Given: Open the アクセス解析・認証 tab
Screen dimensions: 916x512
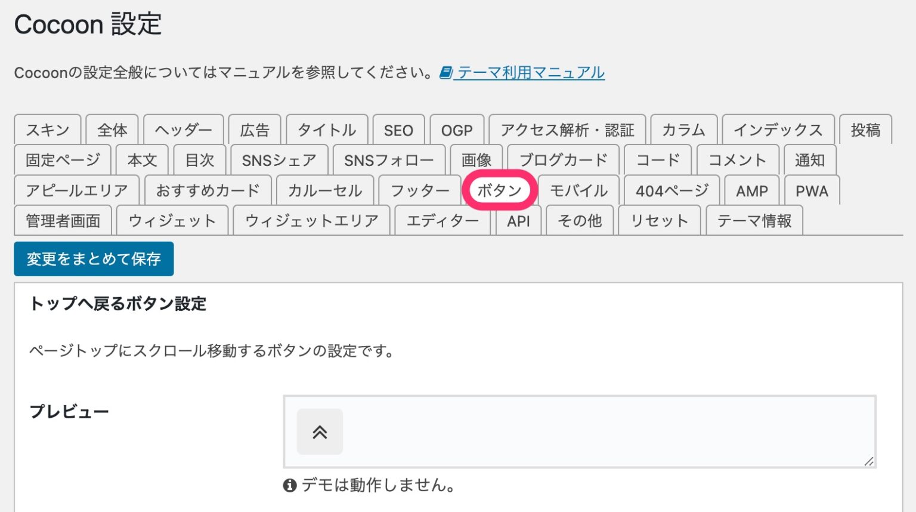Looking at the screenshot, I should point(567,129).
